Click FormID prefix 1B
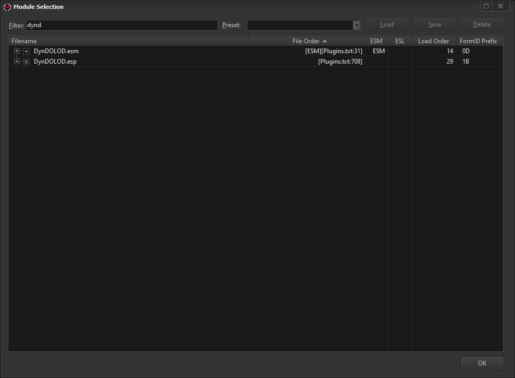The height and width of the screenshot is (378, 515). [466, 62]
